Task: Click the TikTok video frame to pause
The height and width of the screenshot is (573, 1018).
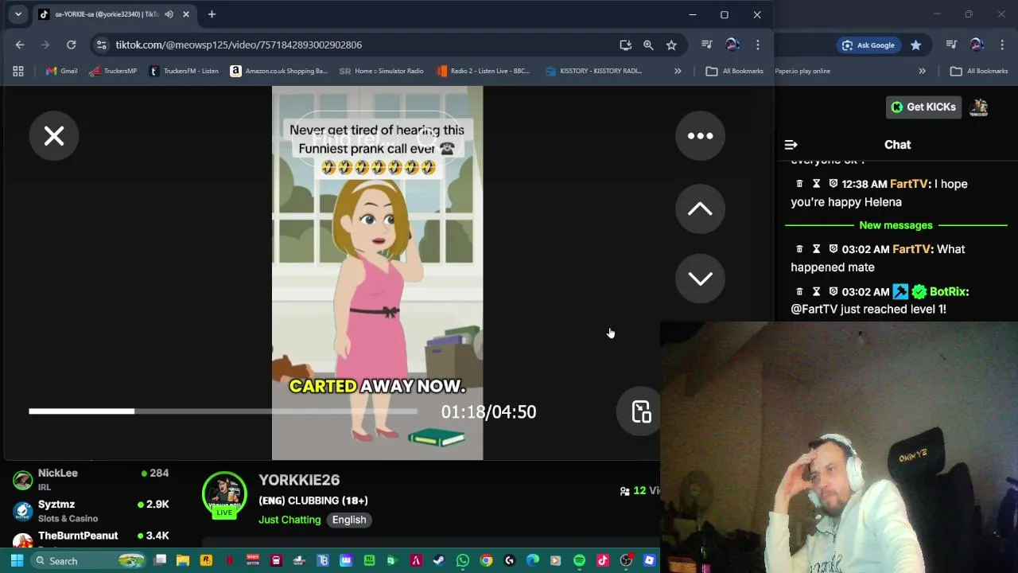Action: 377,273
